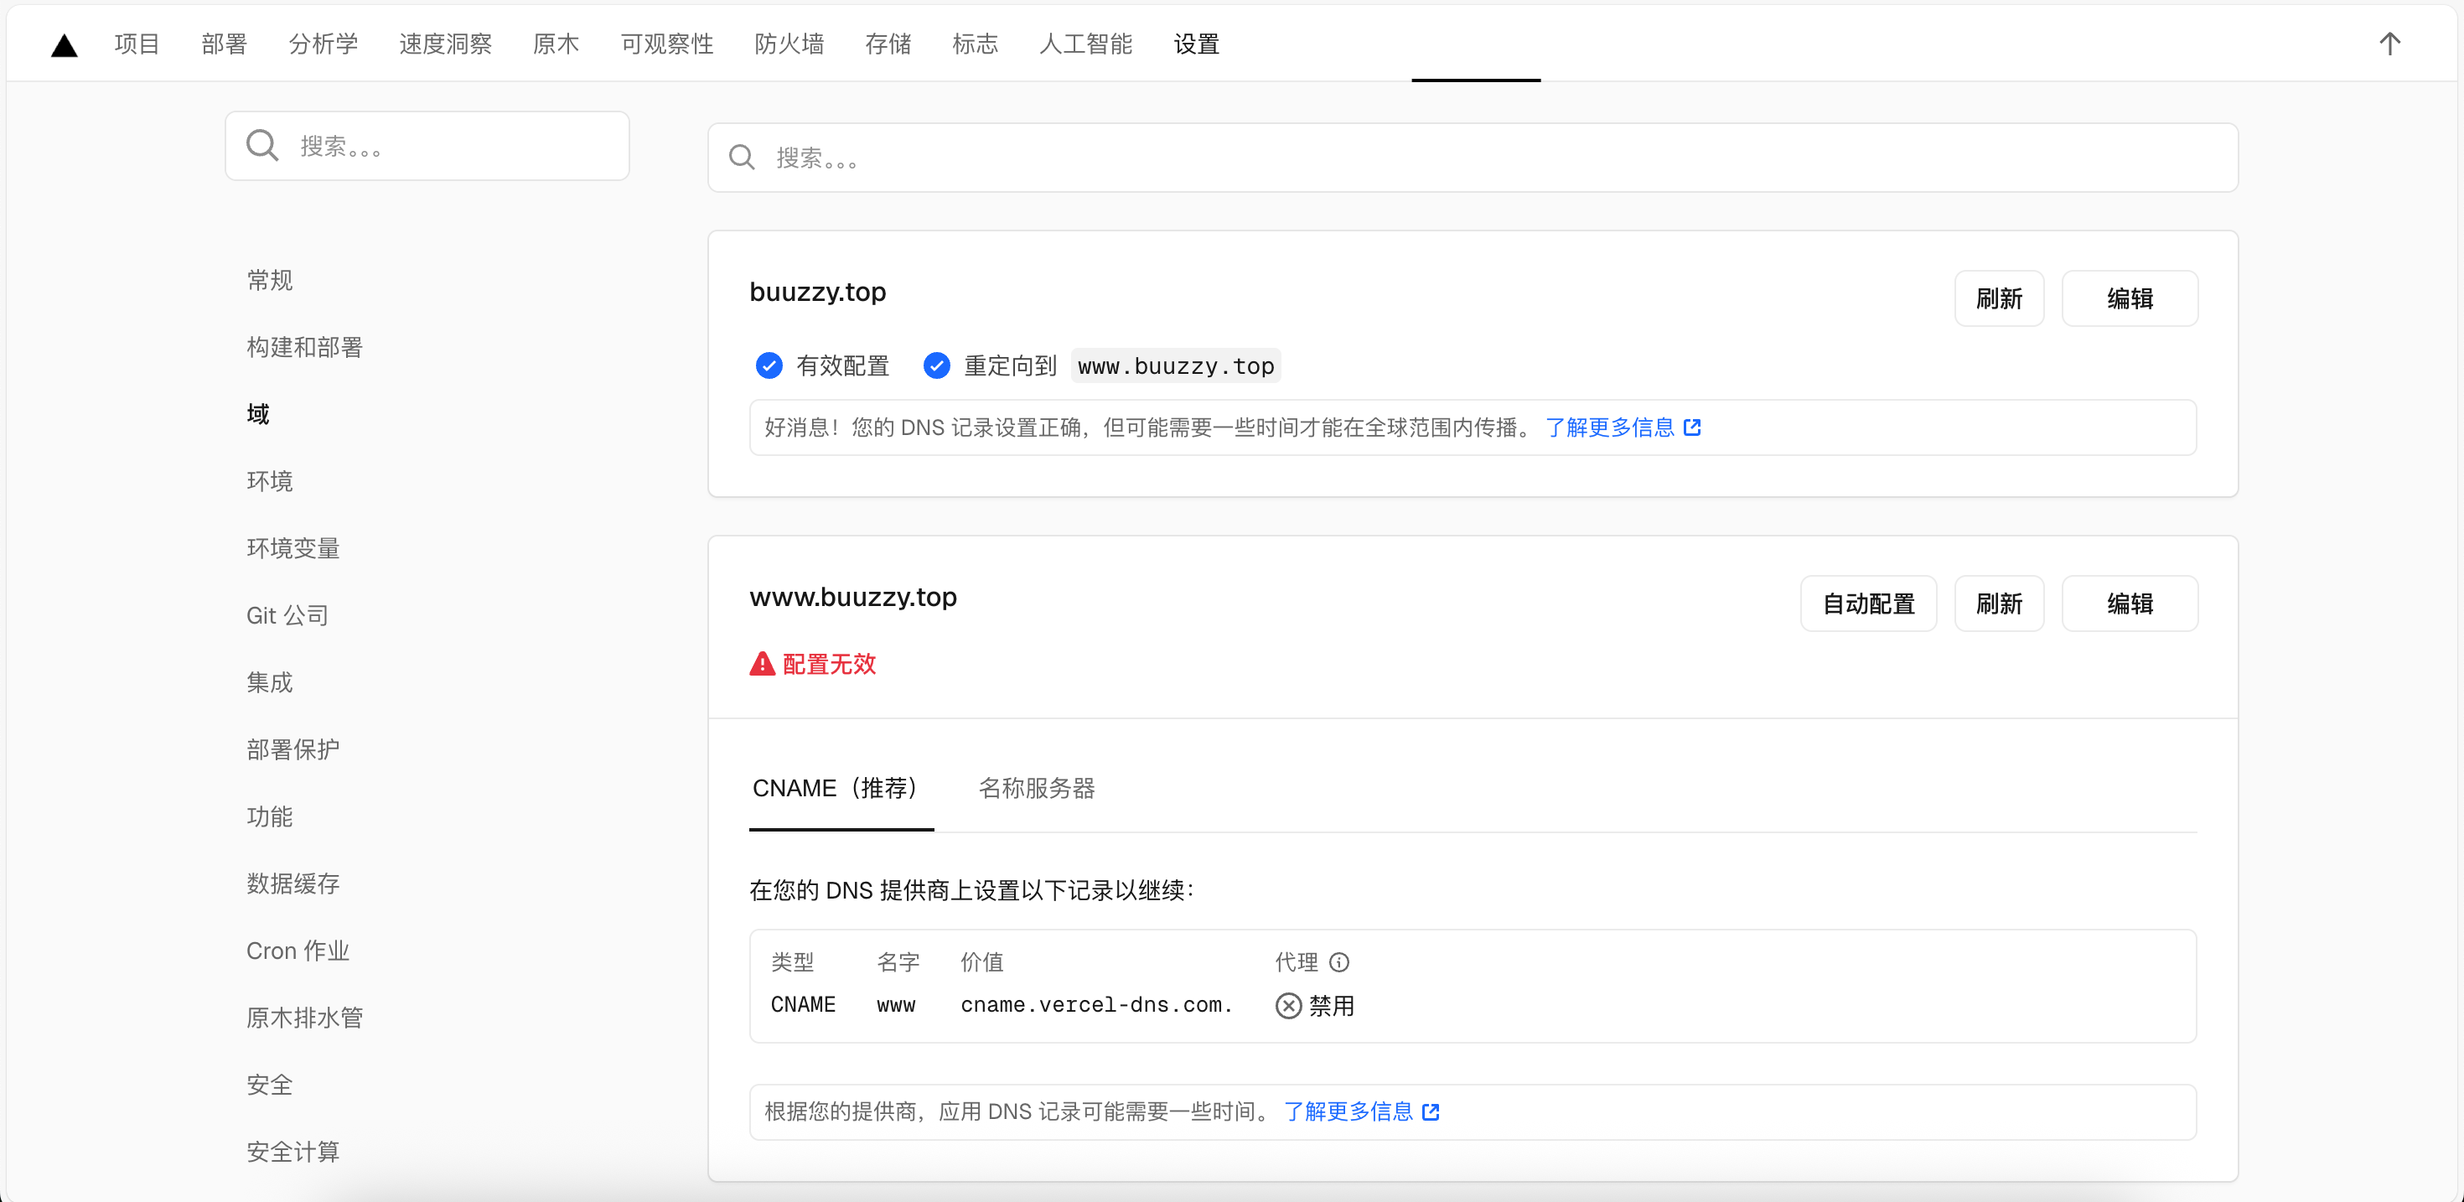The image size is (2464, 1202).
Task: Open the 部署 nav tab
Action: (x=224, y=44)
